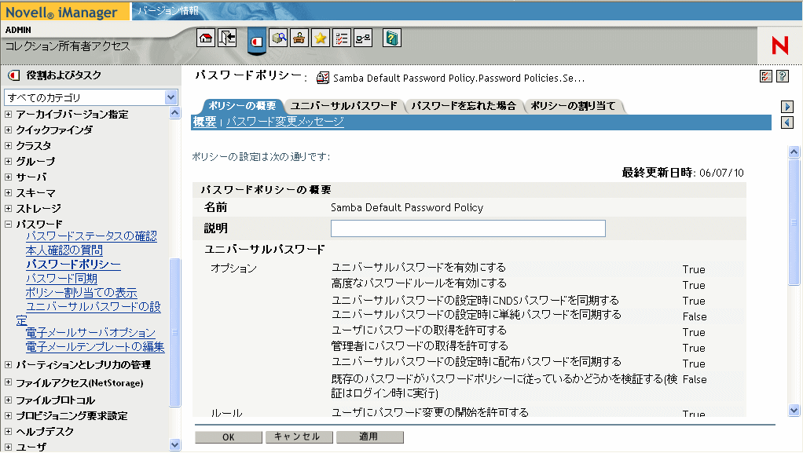This screenshot has width=803, height=453.
Task: Open パスワードポリシー link in sidebar
Action: tap(73, 264)
